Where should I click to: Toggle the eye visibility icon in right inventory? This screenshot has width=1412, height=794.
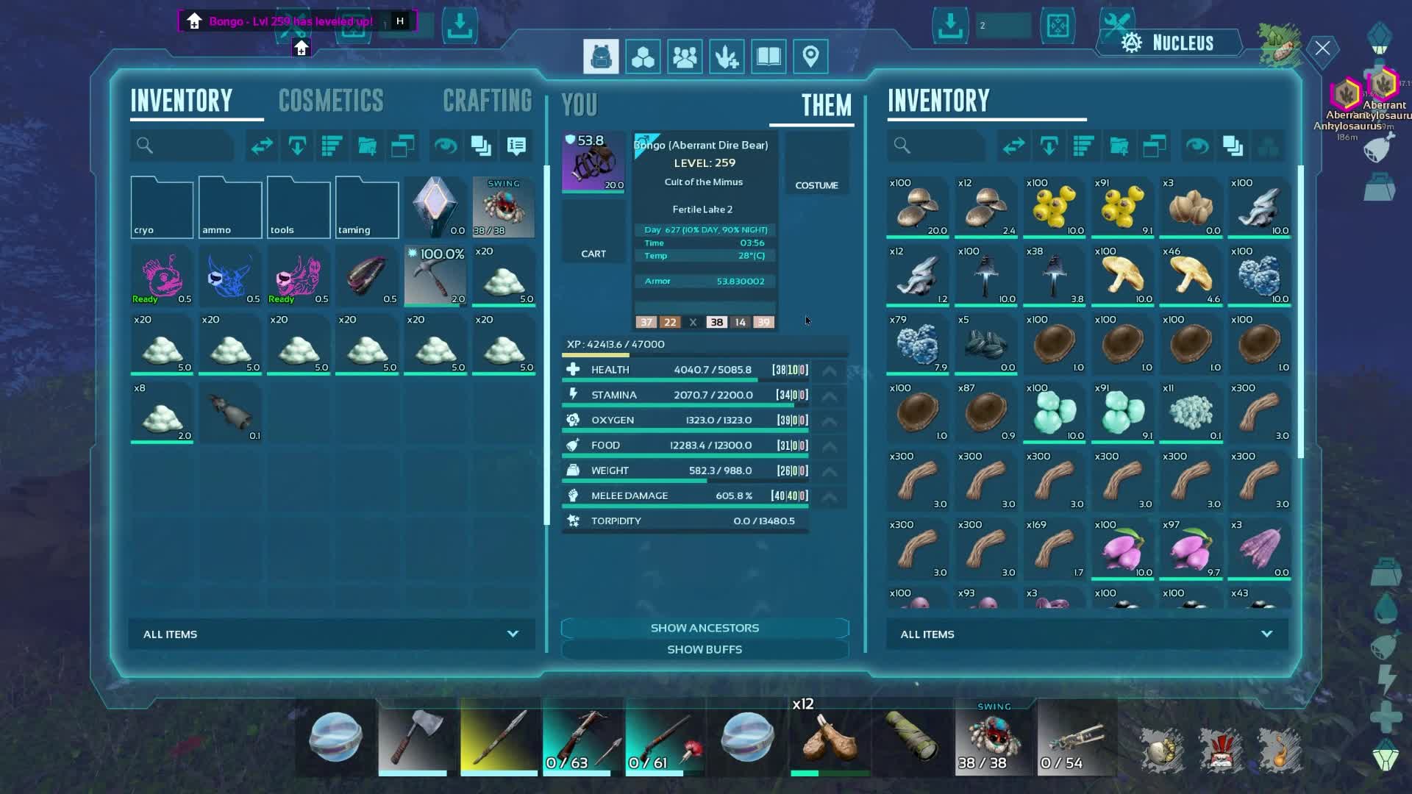[1197, 146]
